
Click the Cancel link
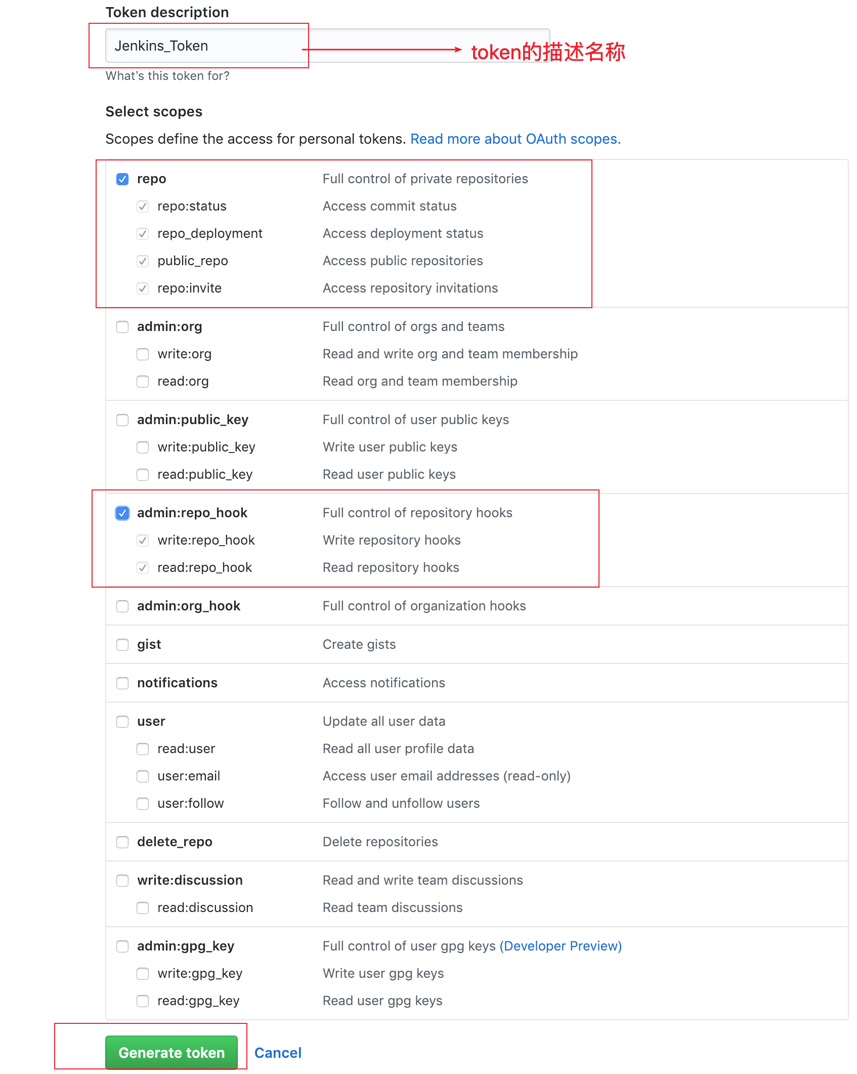click(x=278, y=1053)
